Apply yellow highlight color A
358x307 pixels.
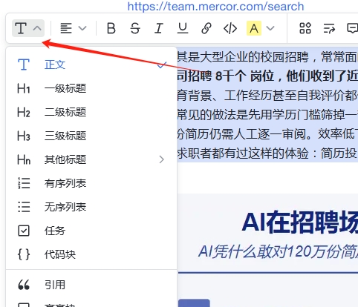coord(254,28)
